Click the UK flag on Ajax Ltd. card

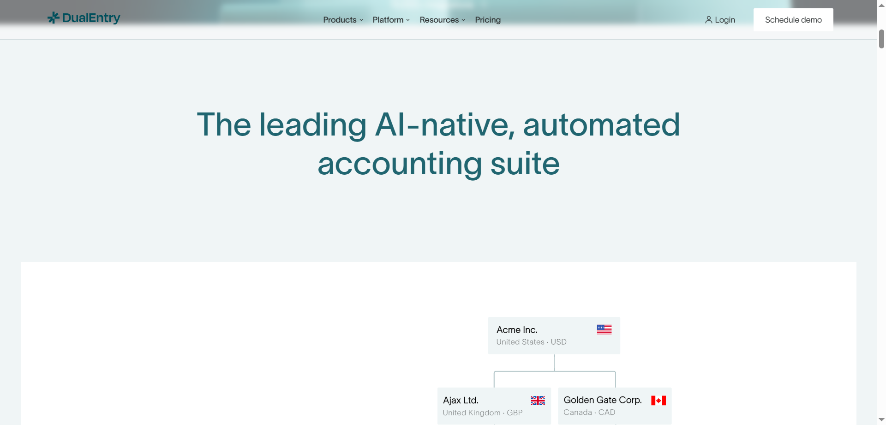[x=538, y=401]
